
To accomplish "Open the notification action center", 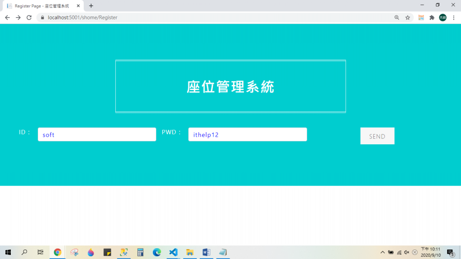I will [450, 253].
